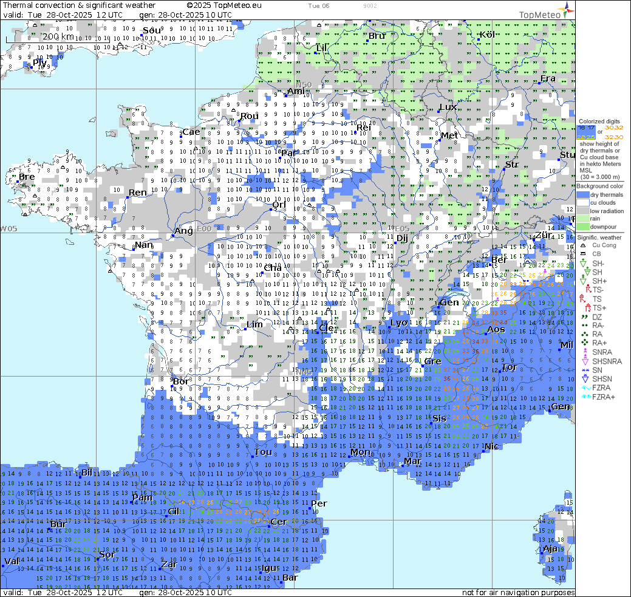The image size is (631, 597).
Task: Click the low radiation gray swatch
Action: 583,211
